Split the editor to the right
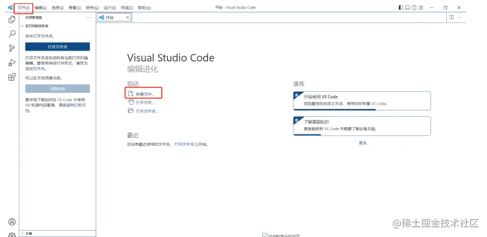 452,17
